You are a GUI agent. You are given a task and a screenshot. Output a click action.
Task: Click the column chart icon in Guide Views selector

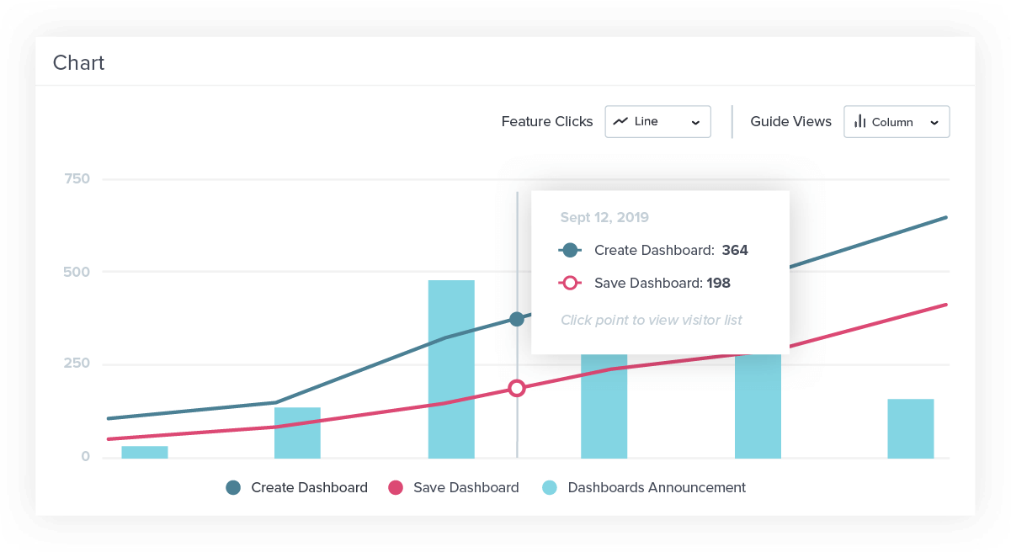point(859,121)
